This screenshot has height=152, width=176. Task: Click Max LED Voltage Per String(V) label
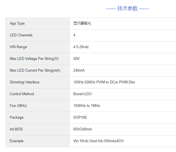point(34,59)
